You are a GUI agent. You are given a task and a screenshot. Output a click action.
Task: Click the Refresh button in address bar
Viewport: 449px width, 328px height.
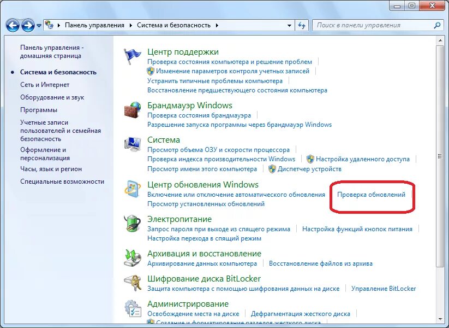tap(302, 25)
